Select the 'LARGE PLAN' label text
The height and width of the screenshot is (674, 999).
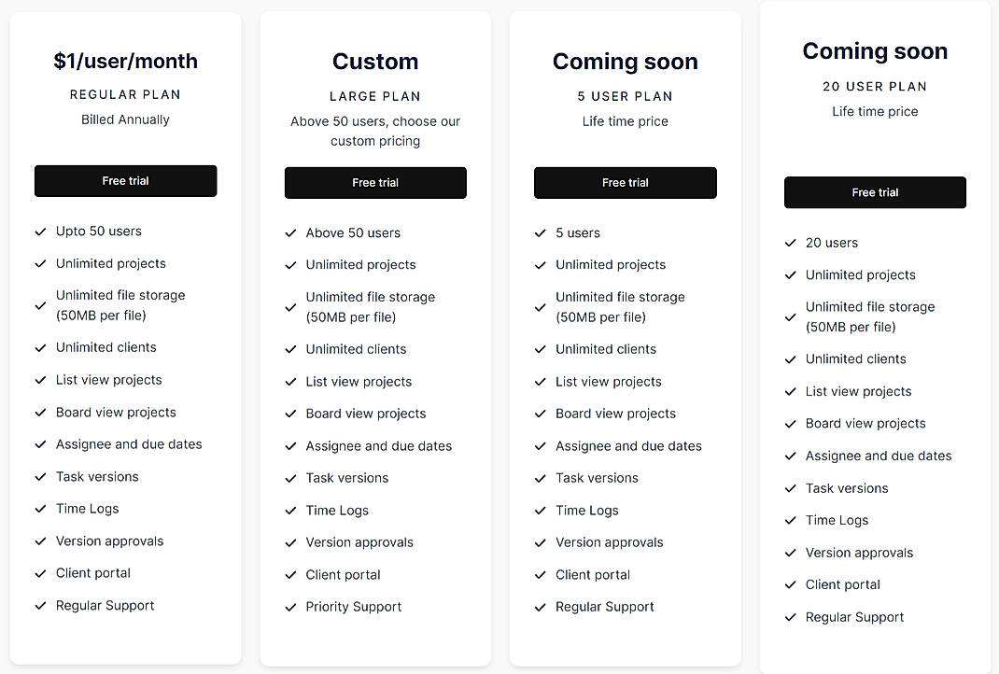tap(375, 96)
